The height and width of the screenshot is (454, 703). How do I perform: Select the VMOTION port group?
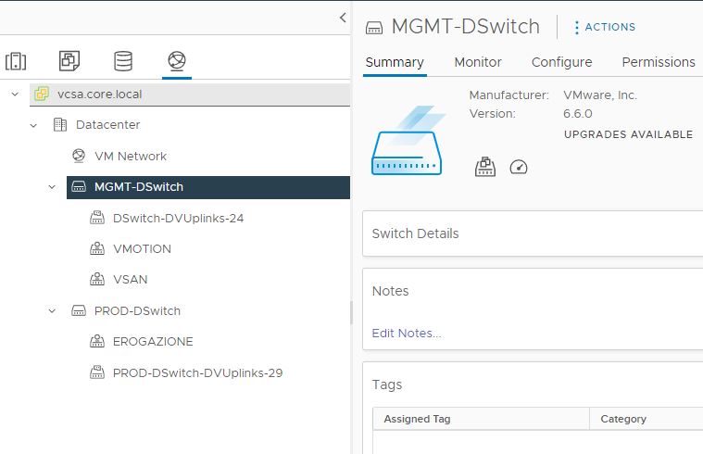[142, 249]
